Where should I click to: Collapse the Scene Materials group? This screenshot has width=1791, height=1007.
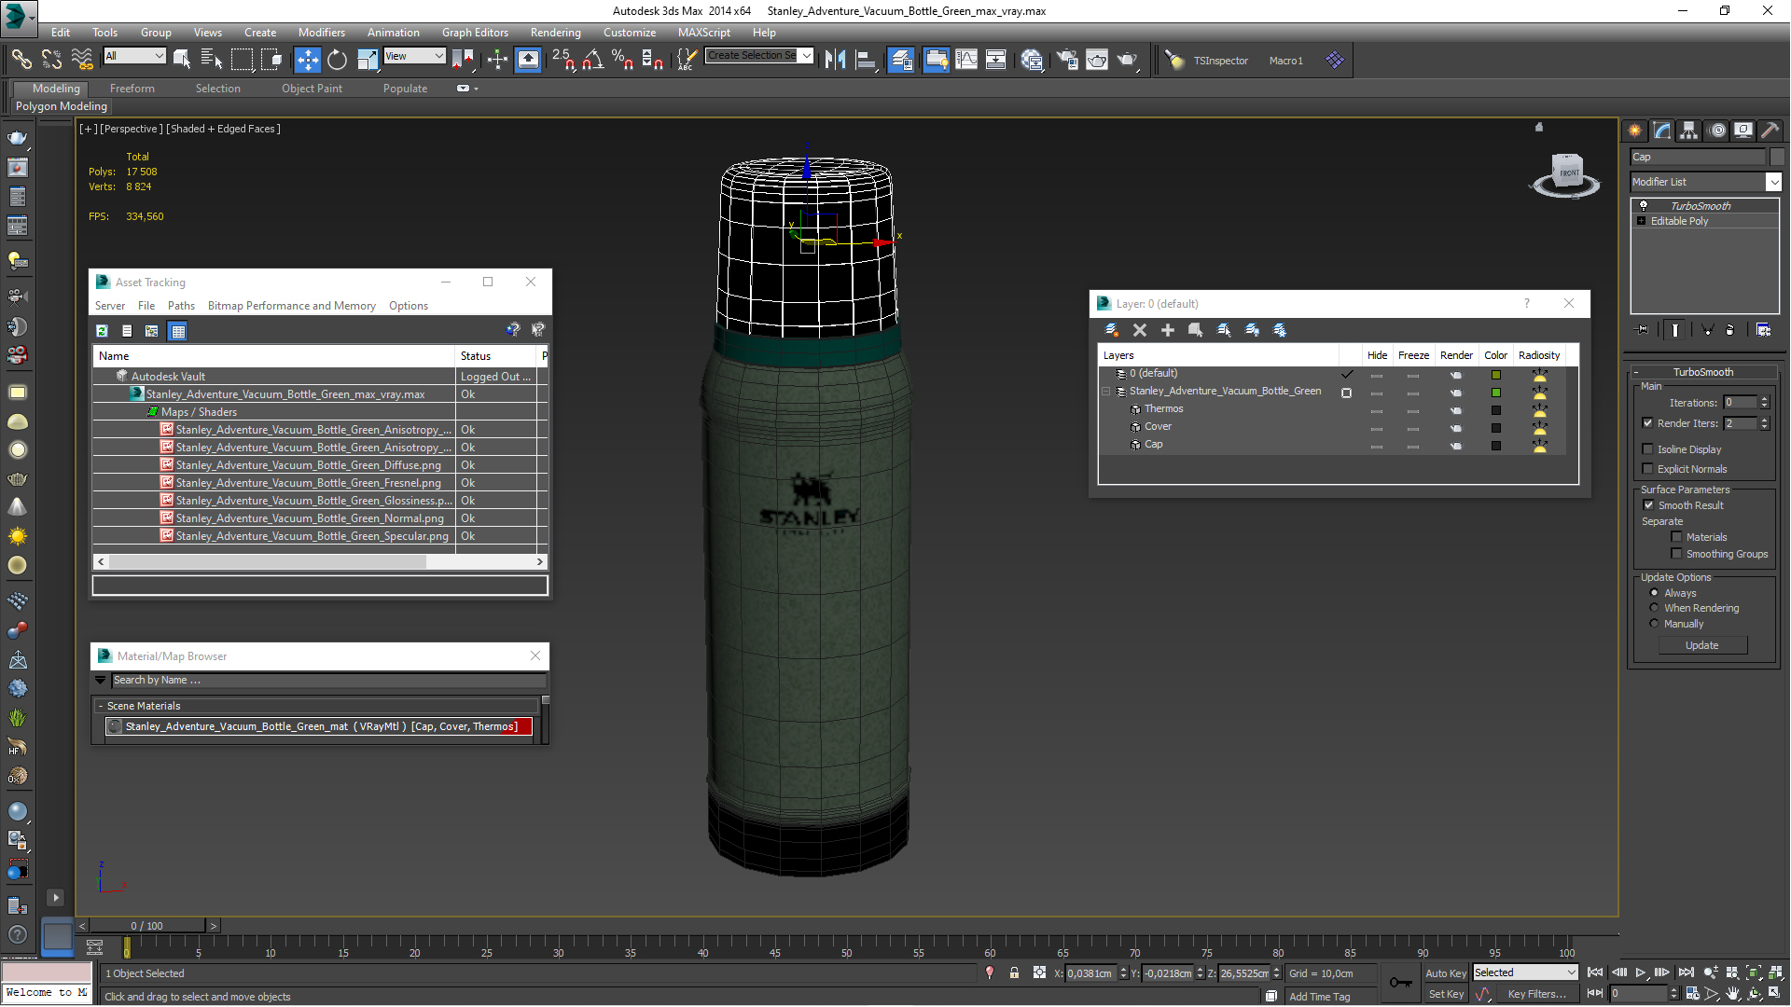[x=101, y=706]
